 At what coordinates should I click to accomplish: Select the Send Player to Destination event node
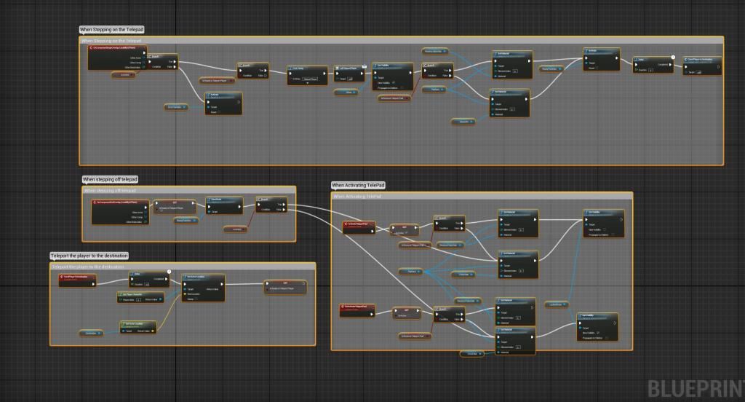click(76, 277)
